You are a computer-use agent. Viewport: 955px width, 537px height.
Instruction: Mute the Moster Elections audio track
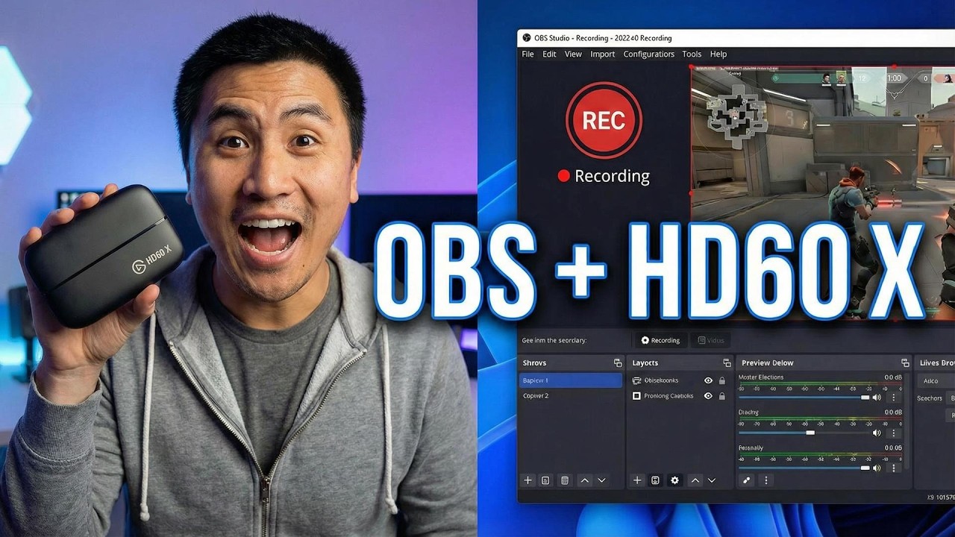(877, 398)
